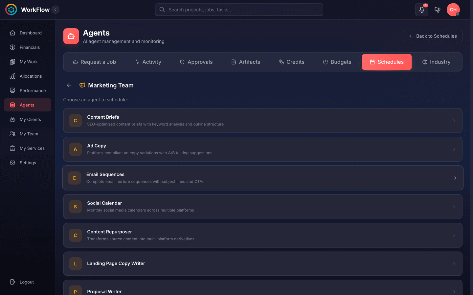Click the WorkFlow brand name
Screen dimensions: 473x295
35,10
